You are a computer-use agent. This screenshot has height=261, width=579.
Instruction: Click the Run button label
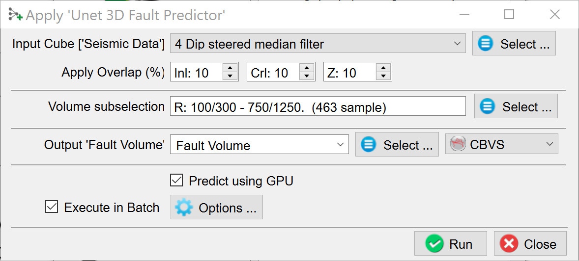click(461, 244)
